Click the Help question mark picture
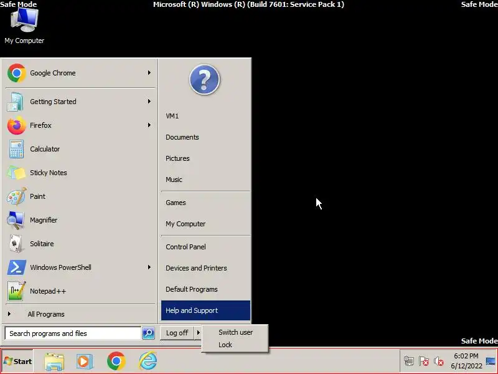Image resolution: width=498 pixels, height=374 pixels. 205,80
